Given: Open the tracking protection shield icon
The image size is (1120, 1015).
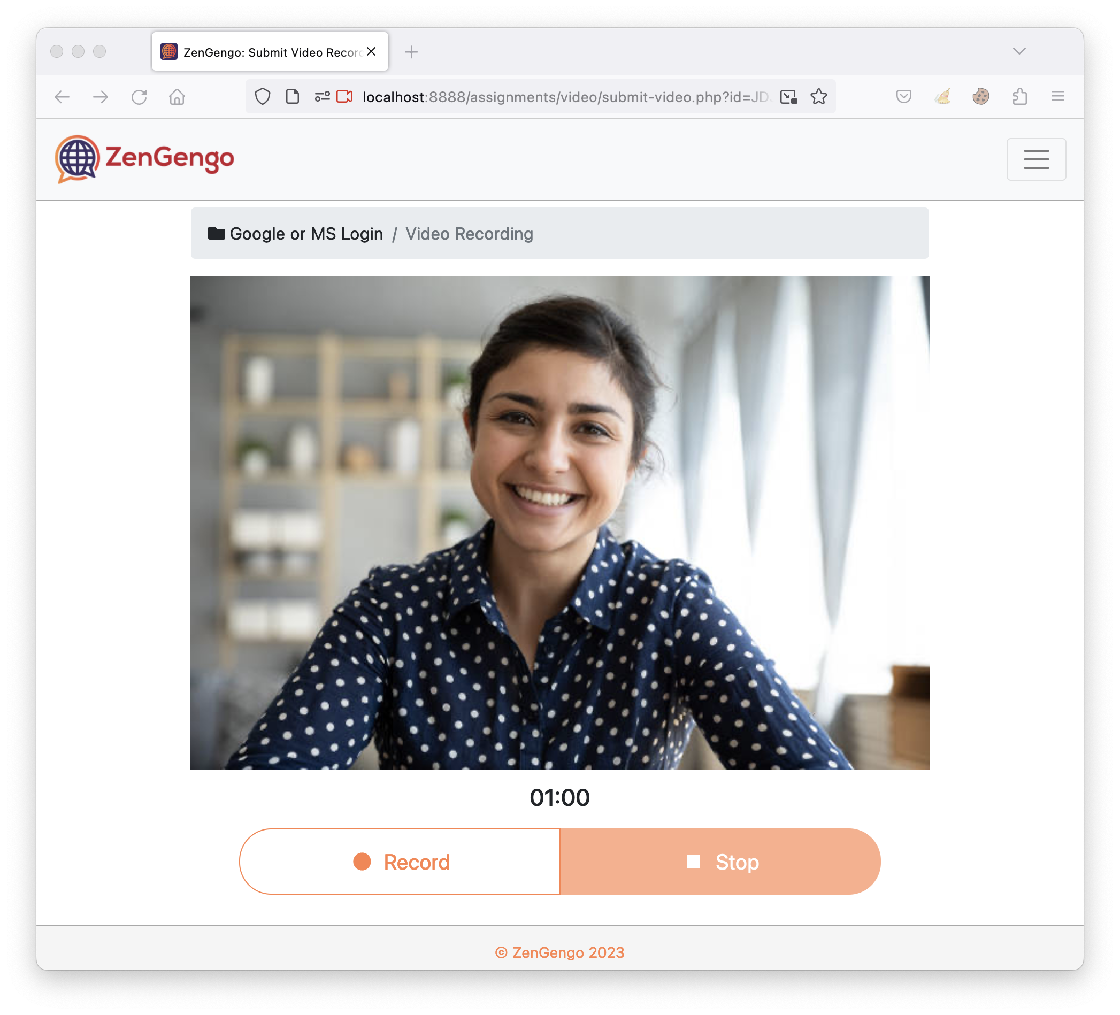Looking at the screenshot, I should (x=262, y=97).
